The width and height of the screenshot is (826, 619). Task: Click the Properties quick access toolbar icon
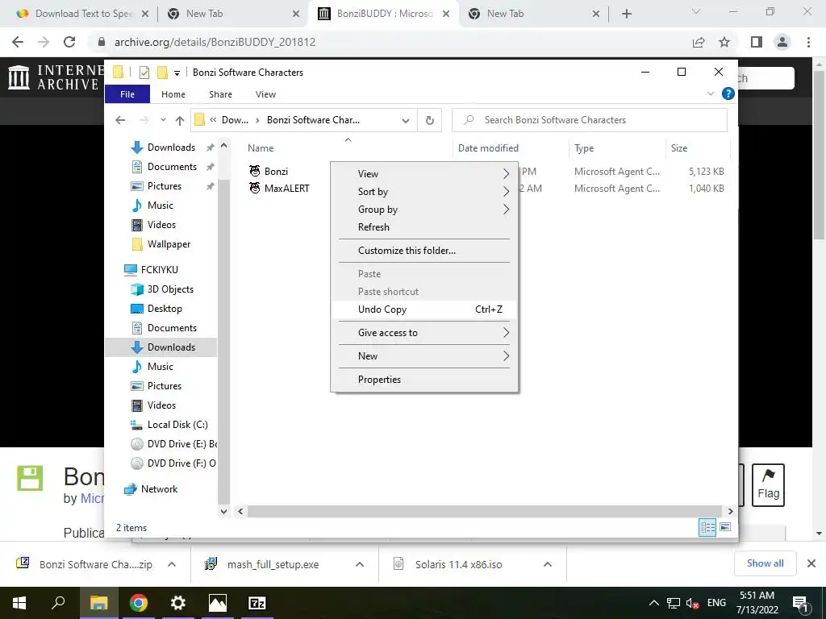coord(144,73)
